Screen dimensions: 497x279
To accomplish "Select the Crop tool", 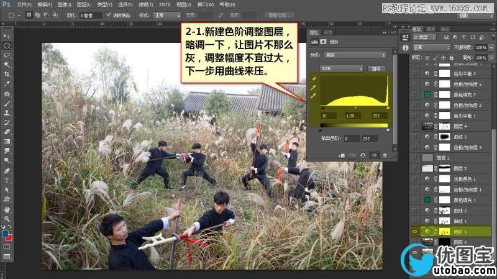I will (7, 74).
